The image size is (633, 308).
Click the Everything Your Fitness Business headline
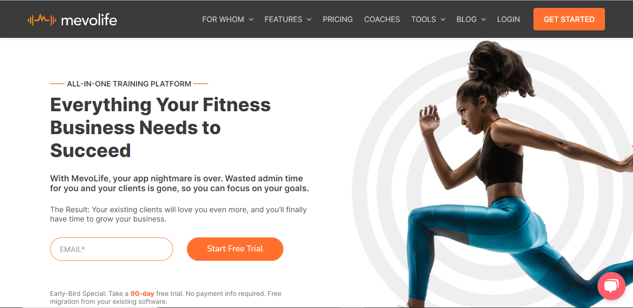(x=160, y=128)
